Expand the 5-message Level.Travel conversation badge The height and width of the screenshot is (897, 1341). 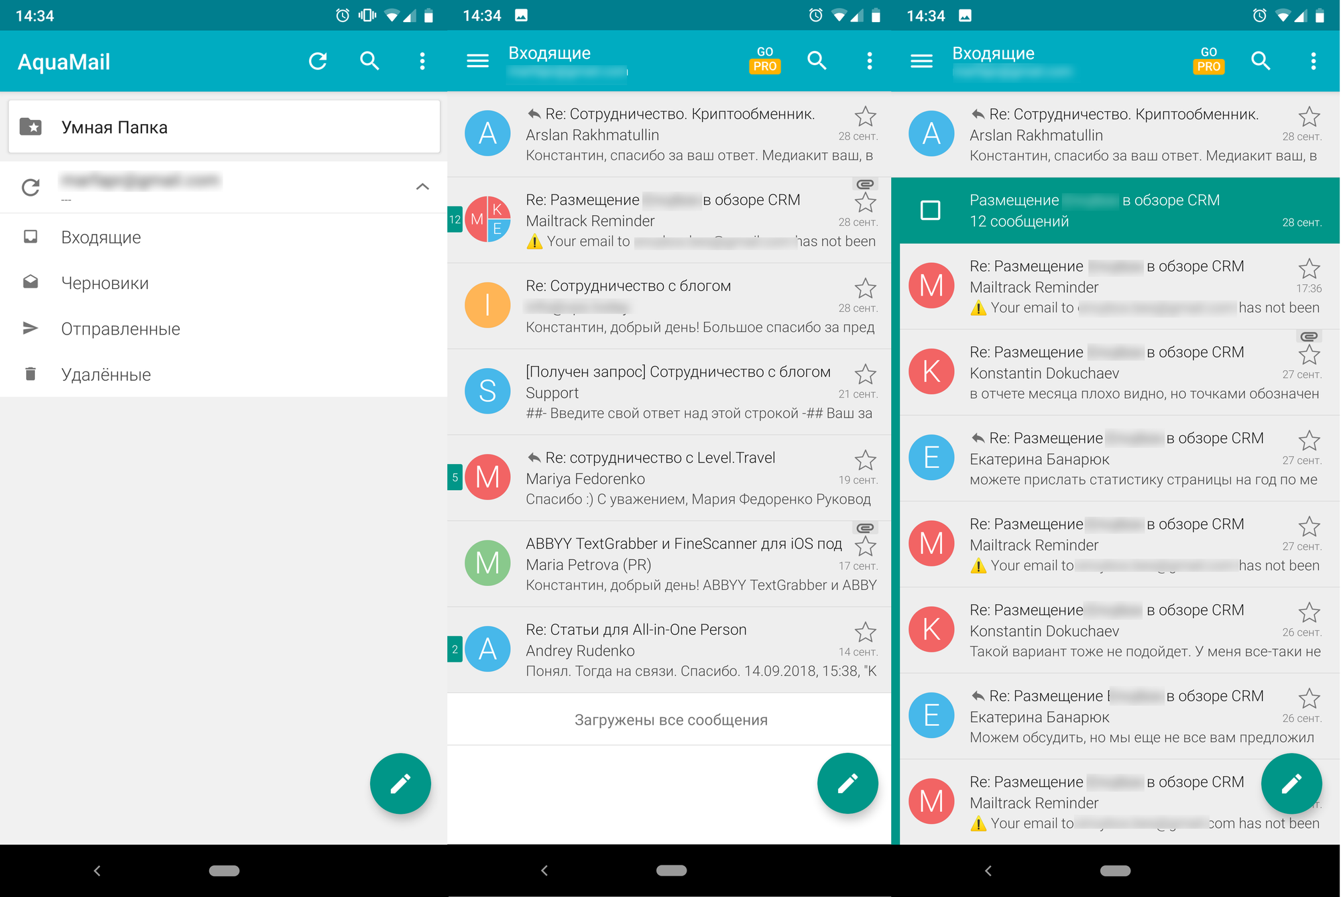[455, 477]
